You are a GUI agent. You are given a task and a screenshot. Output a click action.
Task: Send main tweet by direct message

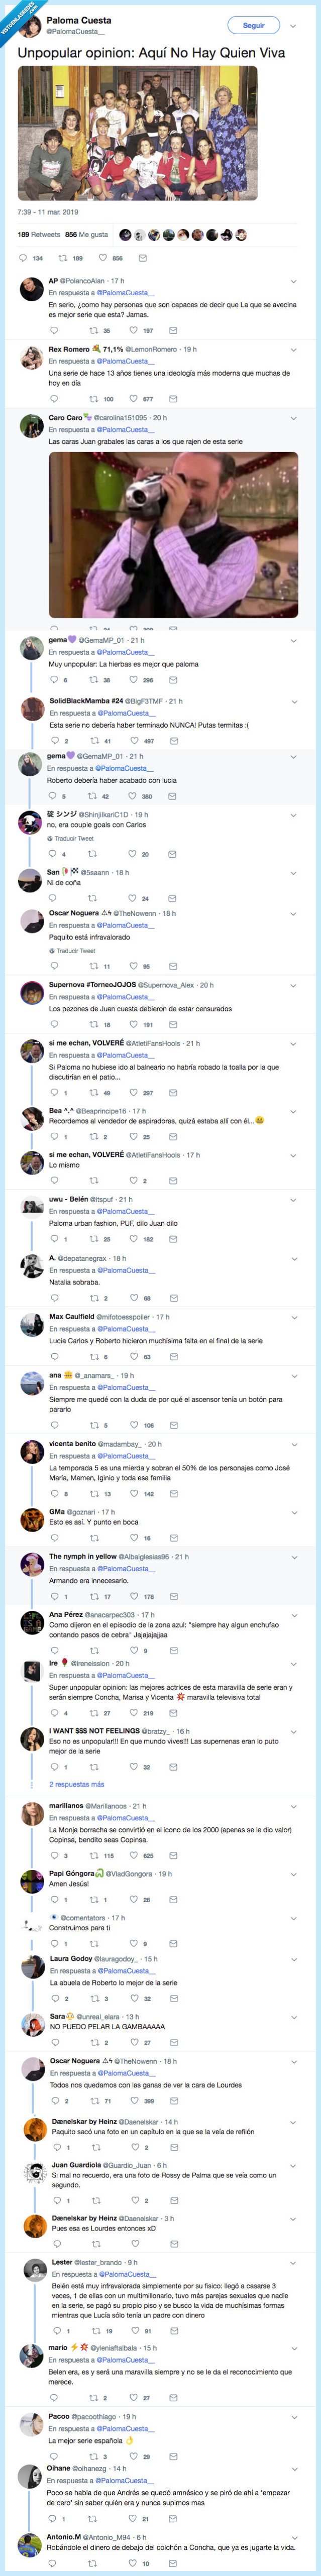[142, 258]
